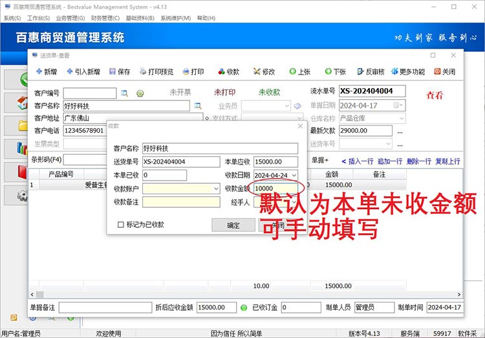Open the 收款账户 dropdown
The width and height of the screenshot is (485, 338).
click(216, 188)
